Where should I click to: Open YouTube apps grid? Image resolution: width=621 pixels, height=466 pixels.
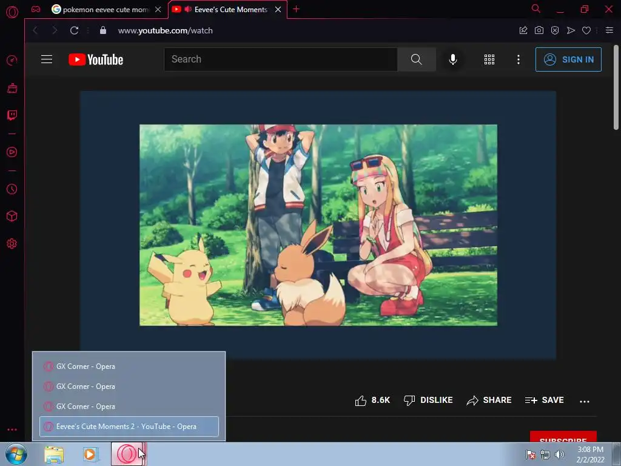[489, 59]
